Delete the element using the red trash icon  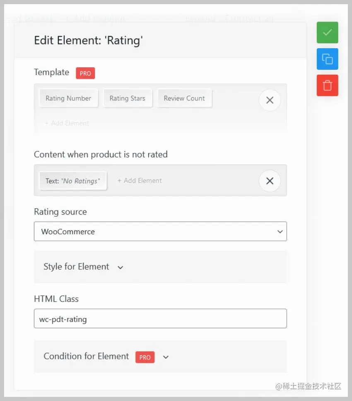click(327, 85)
